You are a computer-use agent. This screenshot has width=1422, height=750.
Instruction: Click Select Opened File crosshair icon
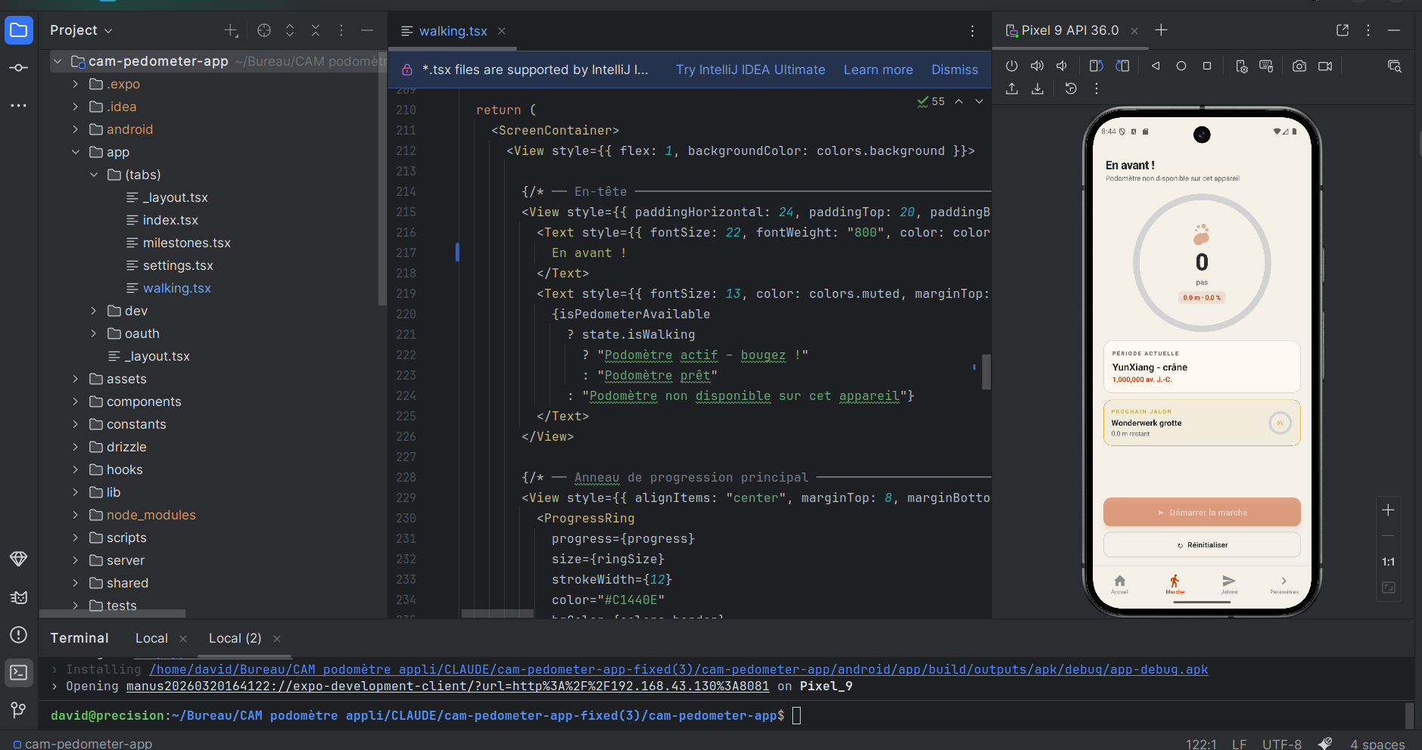point(264,30)
